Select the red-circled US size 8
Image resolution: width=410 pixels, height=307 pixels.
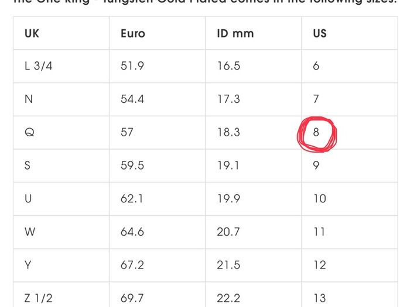316,132
